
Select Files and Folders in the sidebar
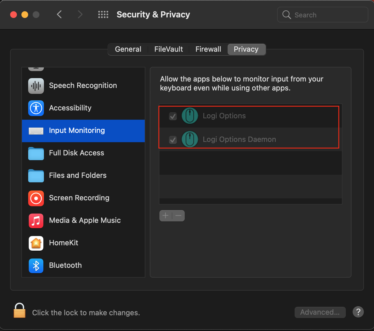[x=83, y=176]
